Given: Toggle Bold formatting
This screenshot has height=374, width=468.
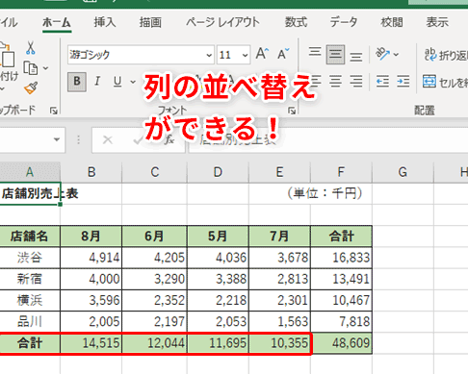Looking at the screenshot, I should 77,82.
